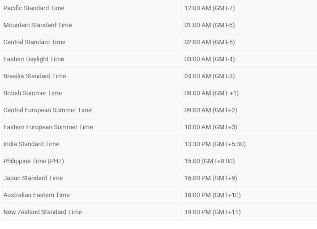The image size is (317, 229).
Task: Select the Mountain Standard Time row label
Action: point(38,25)
